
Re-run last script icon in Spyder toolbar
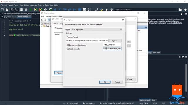pyautogui.click(x=50, y=10)
